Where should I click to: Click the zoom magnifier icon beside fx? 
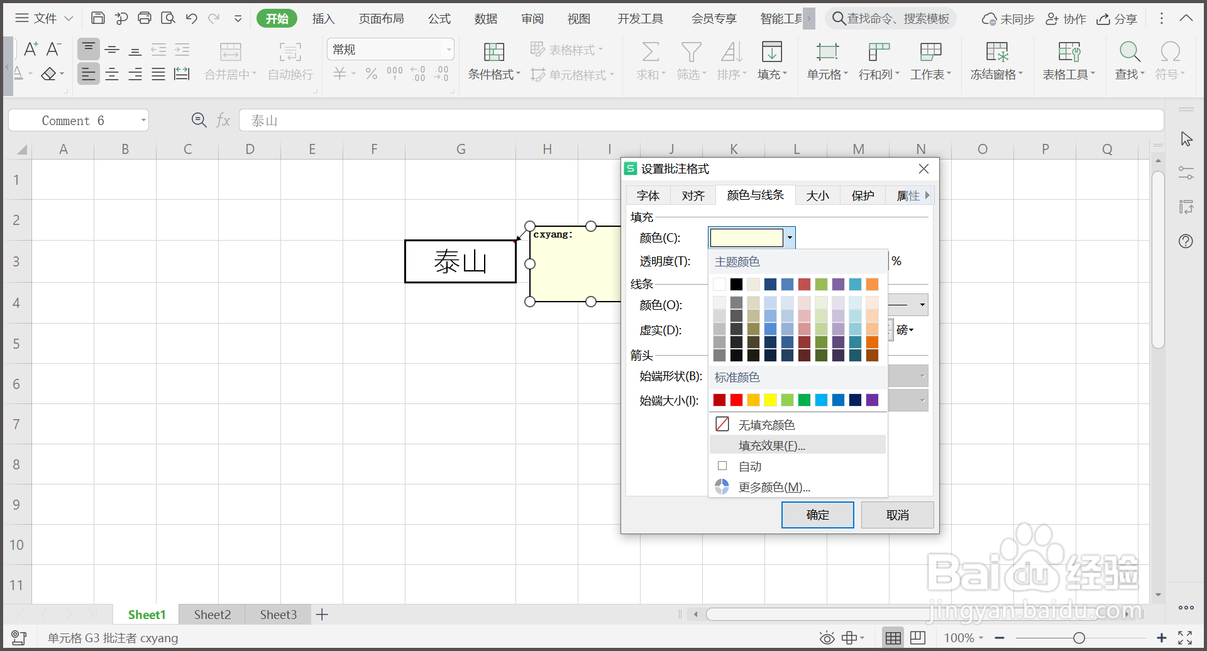pos(199,120)
